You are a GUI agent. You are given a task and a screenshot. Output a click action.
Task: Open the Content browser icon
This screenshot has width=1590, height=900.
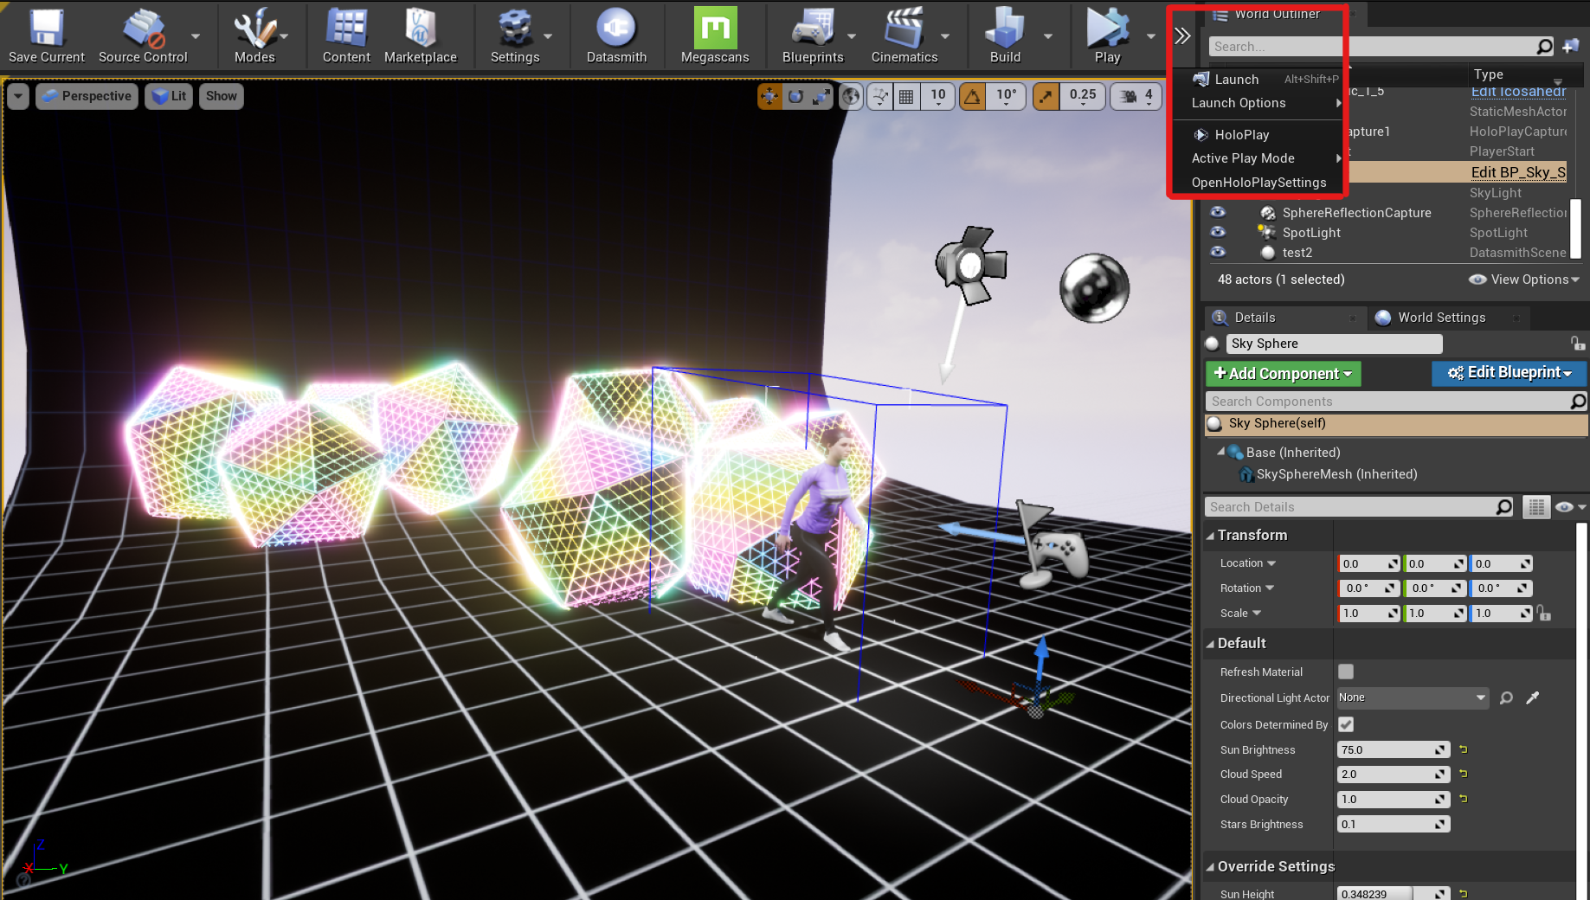pos(346,29)
